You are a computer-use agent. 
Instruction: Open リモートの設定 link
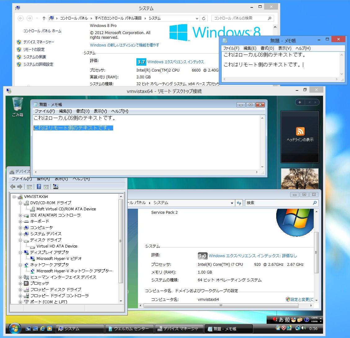(x=34, y=49)
